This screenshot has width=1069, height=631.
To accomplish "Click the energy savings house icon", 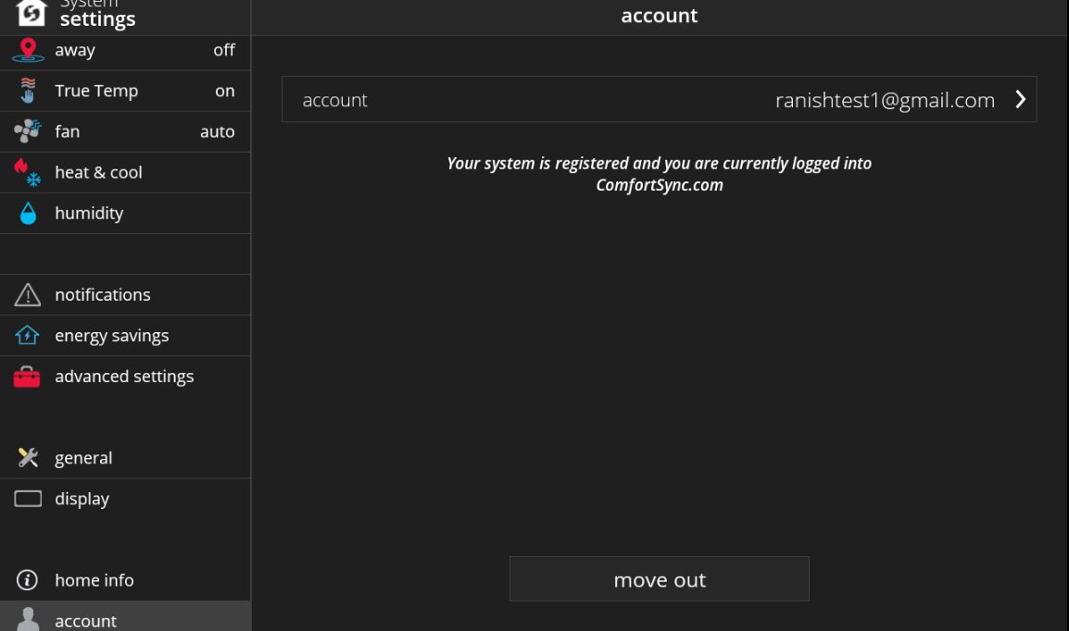I will click(27, 335).
